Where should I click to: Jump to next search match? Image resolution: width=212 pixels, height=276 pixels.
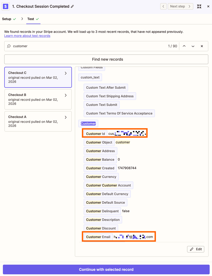pyautogui.click(x=193, y=46)
